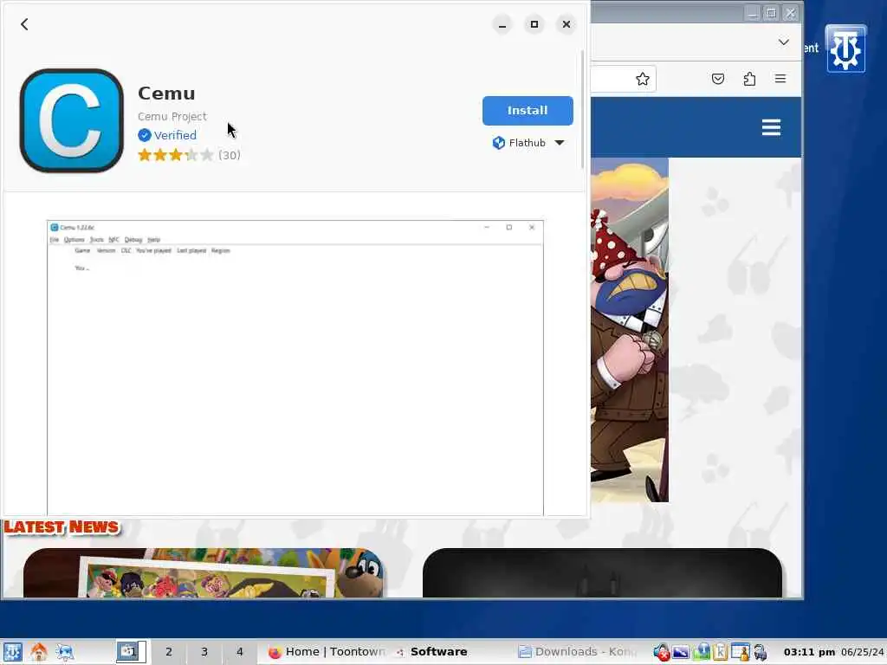Click the Latest News heading
This screenshot has width=887, height=665.
coord(62,527)
